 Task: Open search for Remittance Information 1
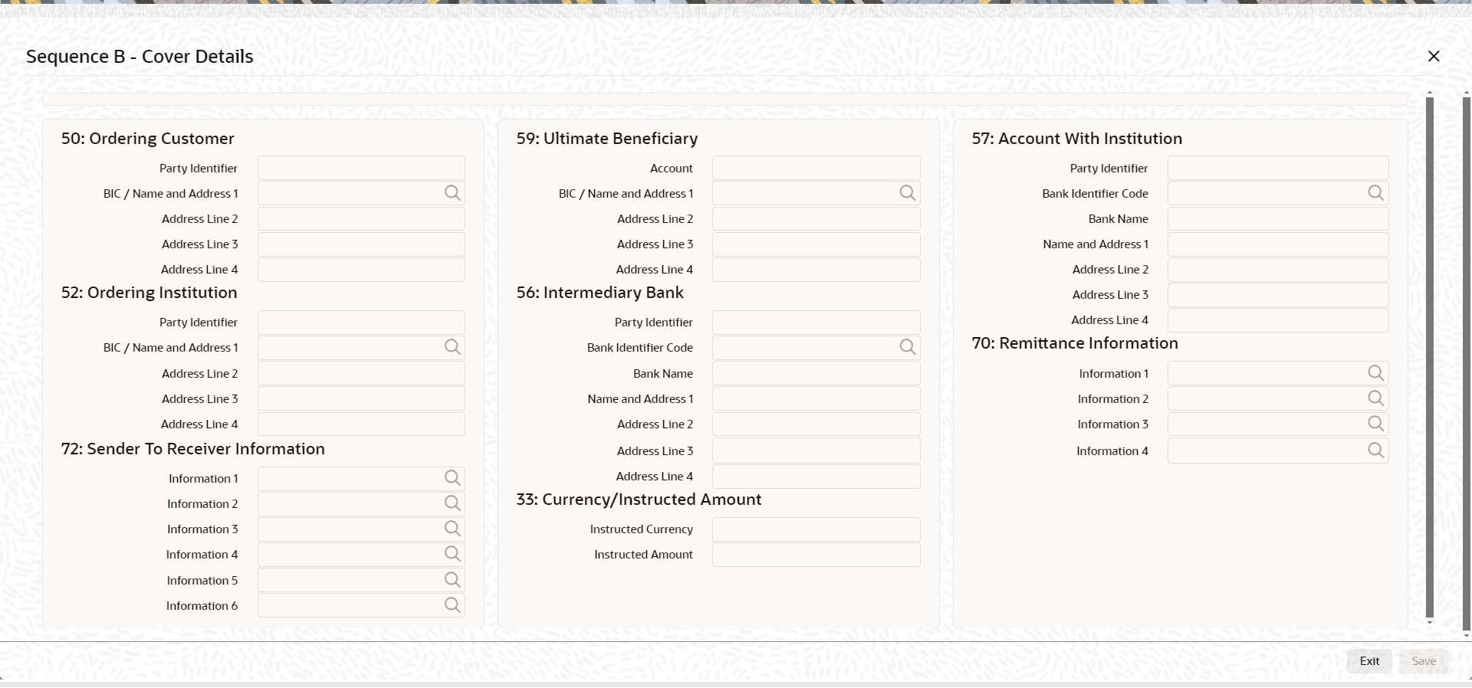point(1376,373)
